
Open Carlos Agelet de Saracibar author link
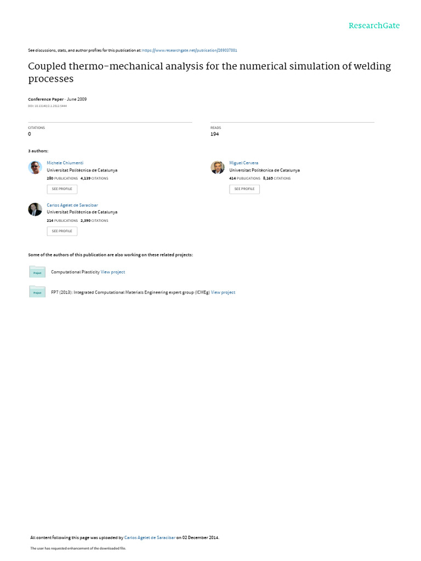72,205
